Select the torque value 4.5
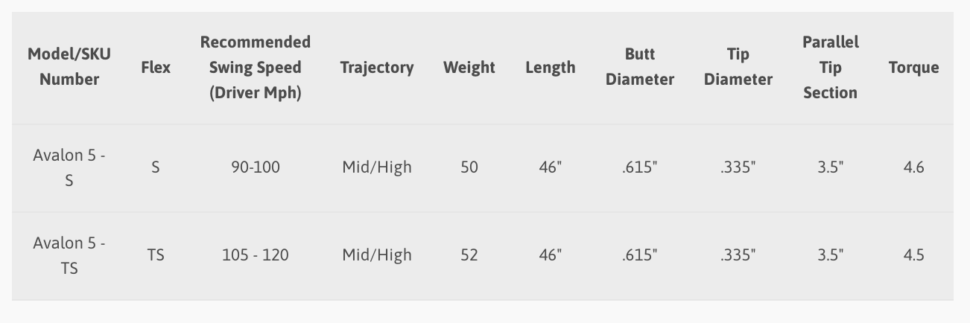 [914, 255]
